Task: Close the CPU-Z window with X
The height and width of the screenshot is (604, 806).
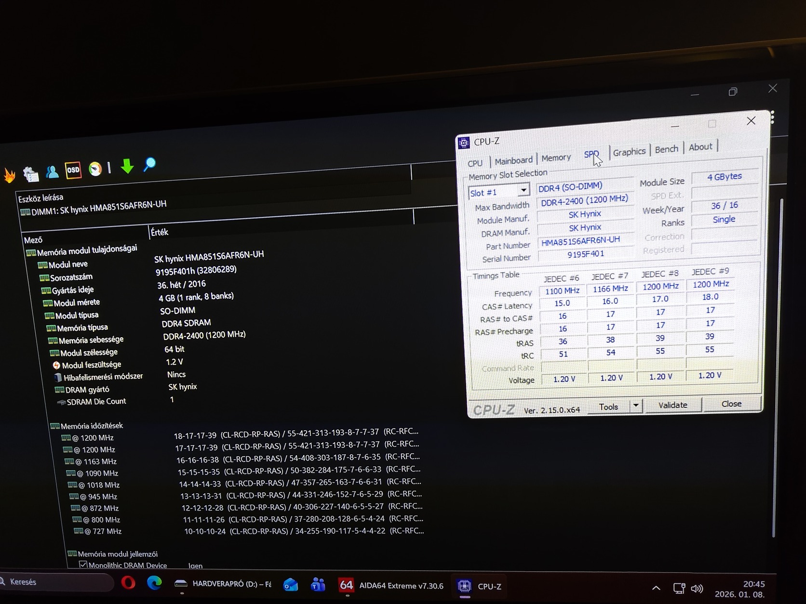Action: 751,121
